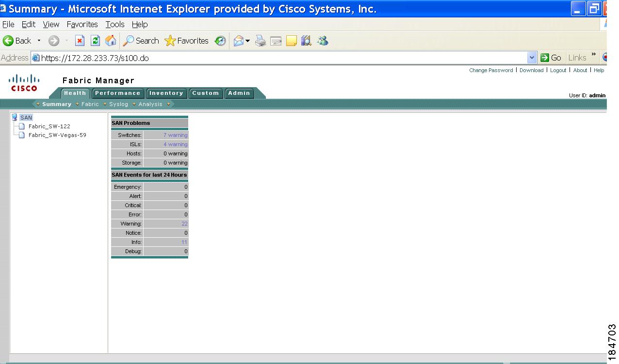The image size is (619, 364).
Task: Click the Print icon
Action: (x=261, y=41)
